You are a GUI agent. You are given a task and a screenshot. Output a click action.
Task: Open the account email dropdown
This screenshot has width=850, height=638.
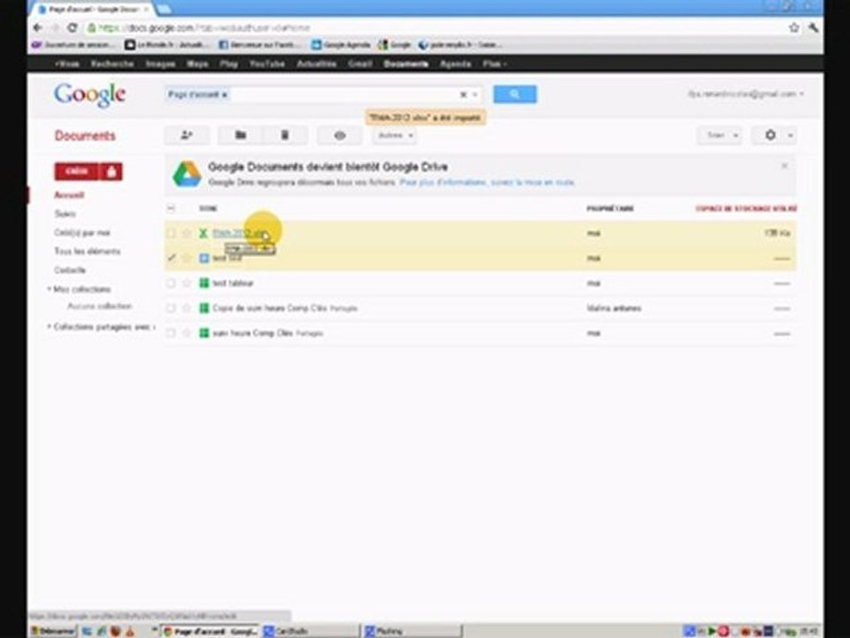point(746,94)
